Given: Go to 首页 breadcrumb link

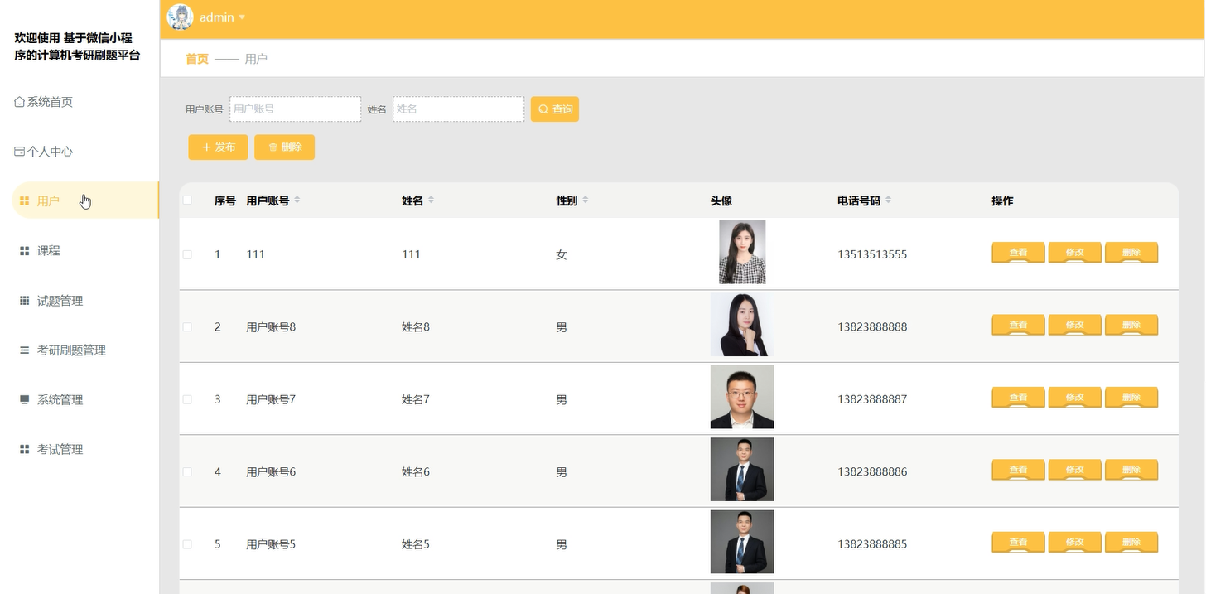Looking at the screenshot, I should coord(197,59).
